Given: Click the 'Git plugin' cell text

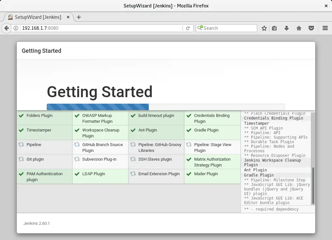Looking at the screenshot, I should coord(35,159).
